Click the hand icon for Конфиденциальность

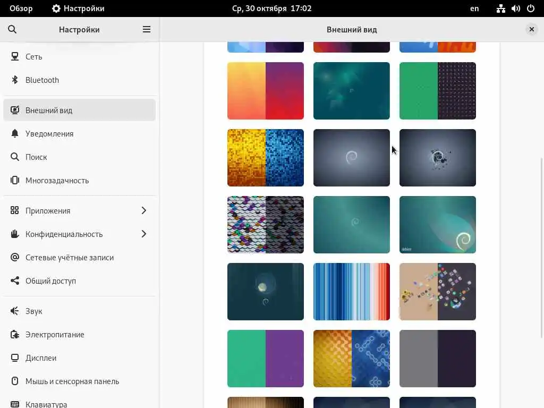(14, 234)
